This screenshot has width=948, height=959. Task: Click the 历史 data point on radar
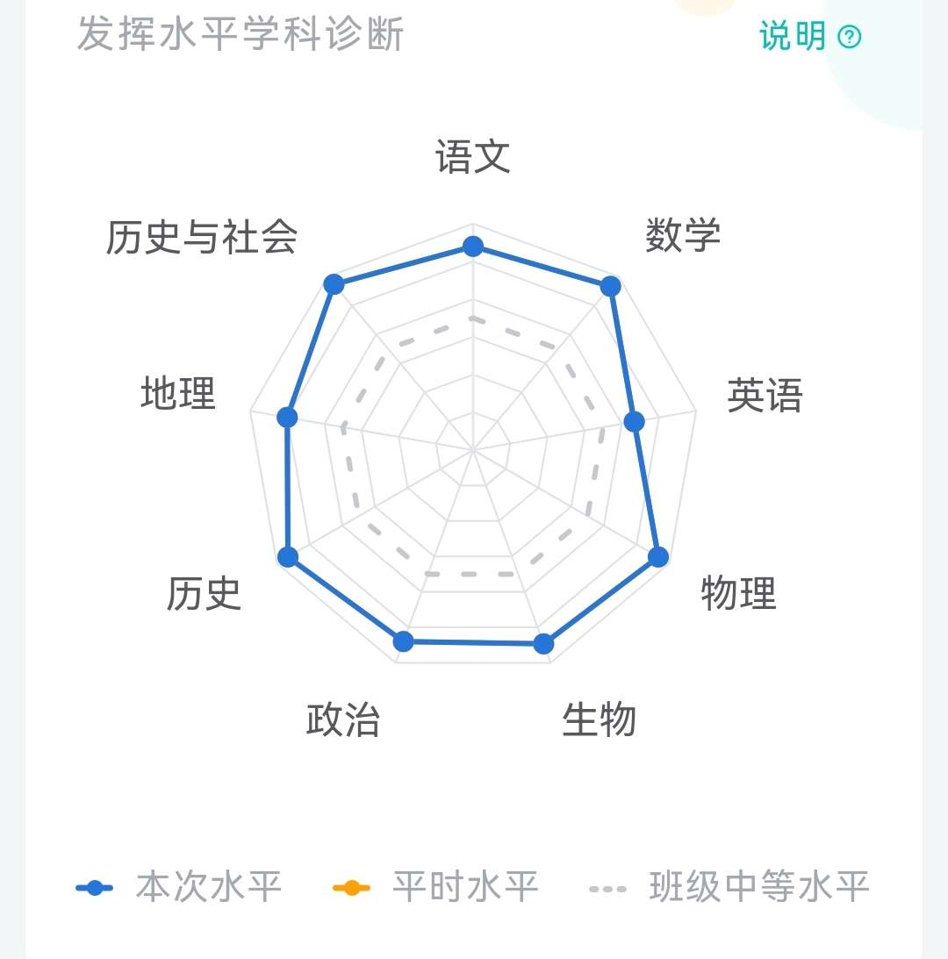coord(288,556)
